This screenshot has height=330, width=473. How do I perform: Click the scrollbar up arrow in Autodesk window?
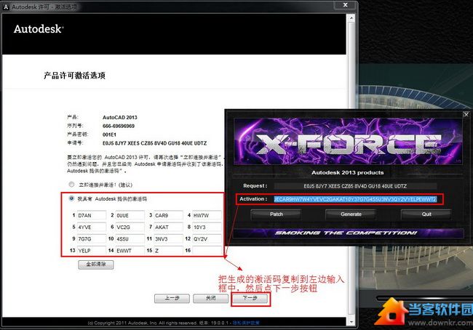pyautogui.click(x=351, y=17)
